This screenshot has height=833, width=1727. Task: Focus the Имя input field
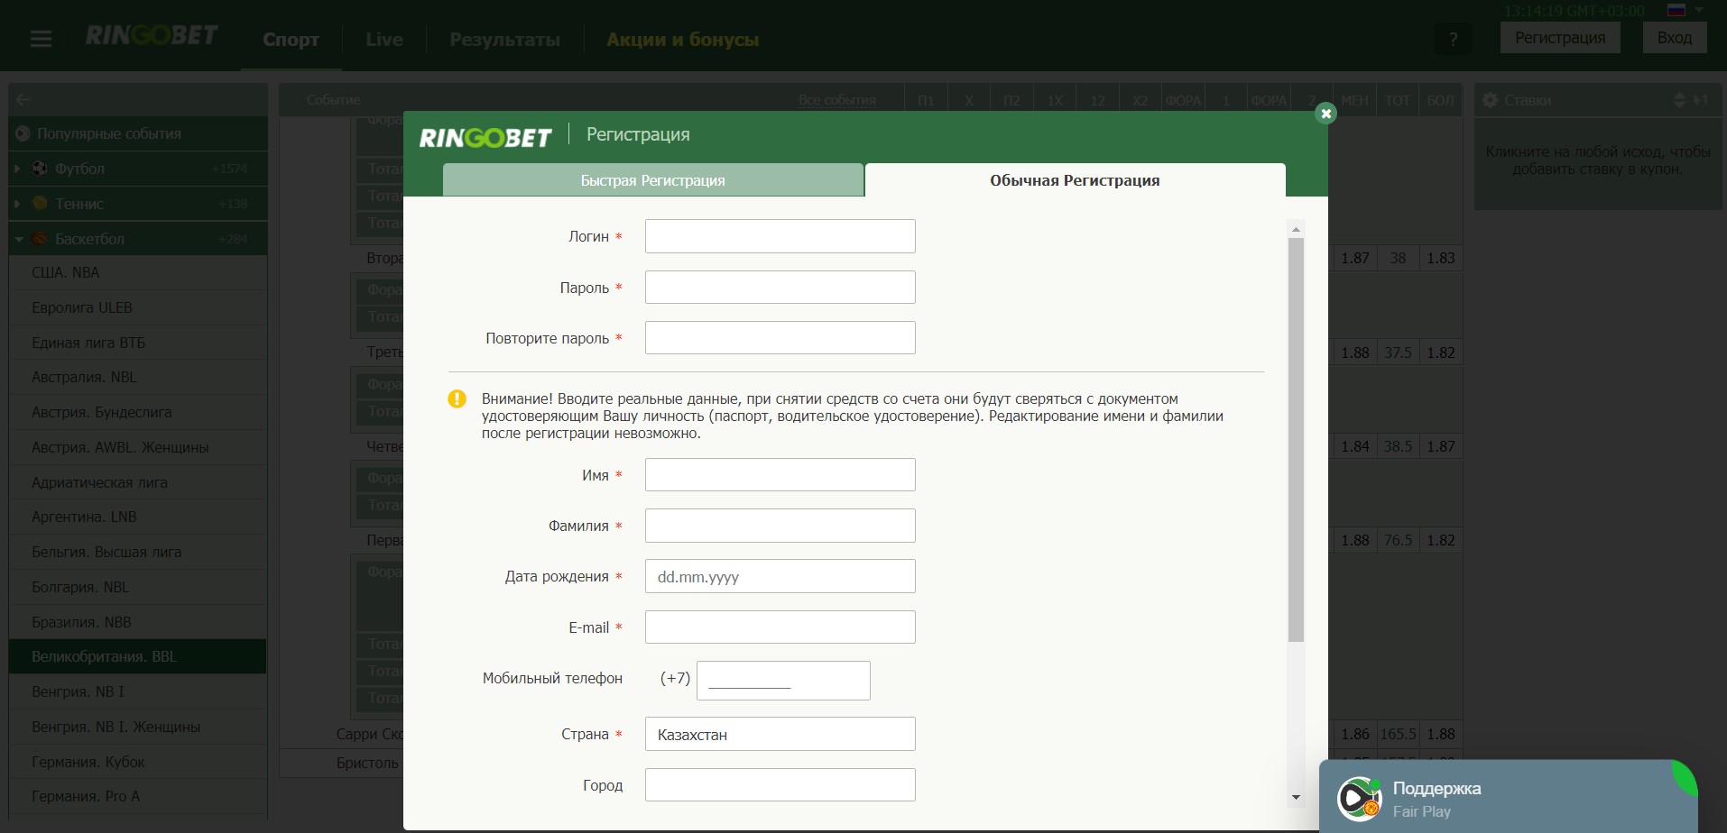780,474
